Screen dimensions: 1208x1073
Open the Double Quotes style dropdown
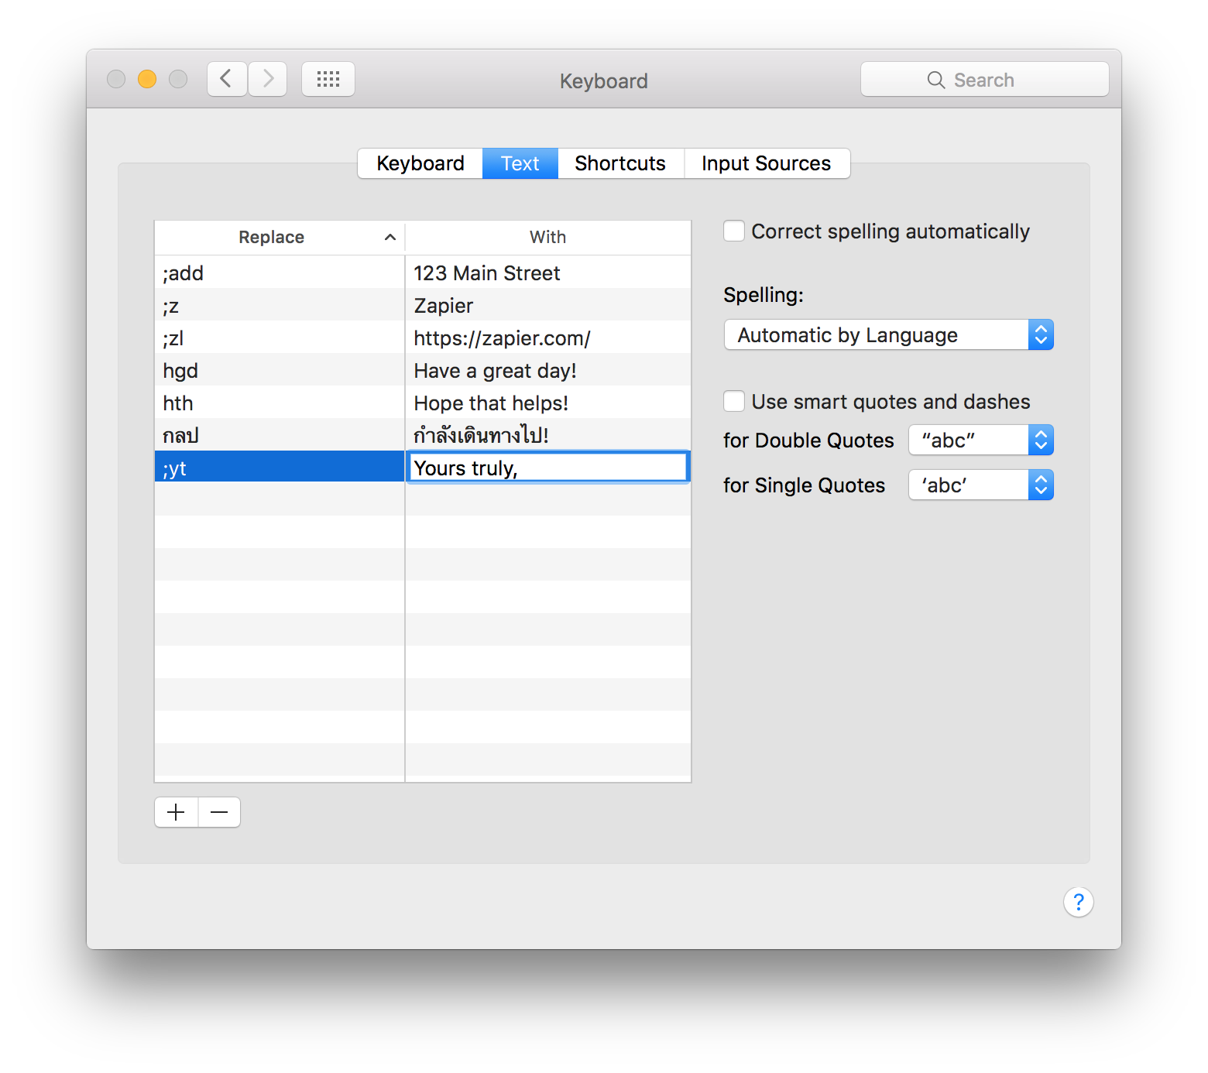(x=980, y=440)
